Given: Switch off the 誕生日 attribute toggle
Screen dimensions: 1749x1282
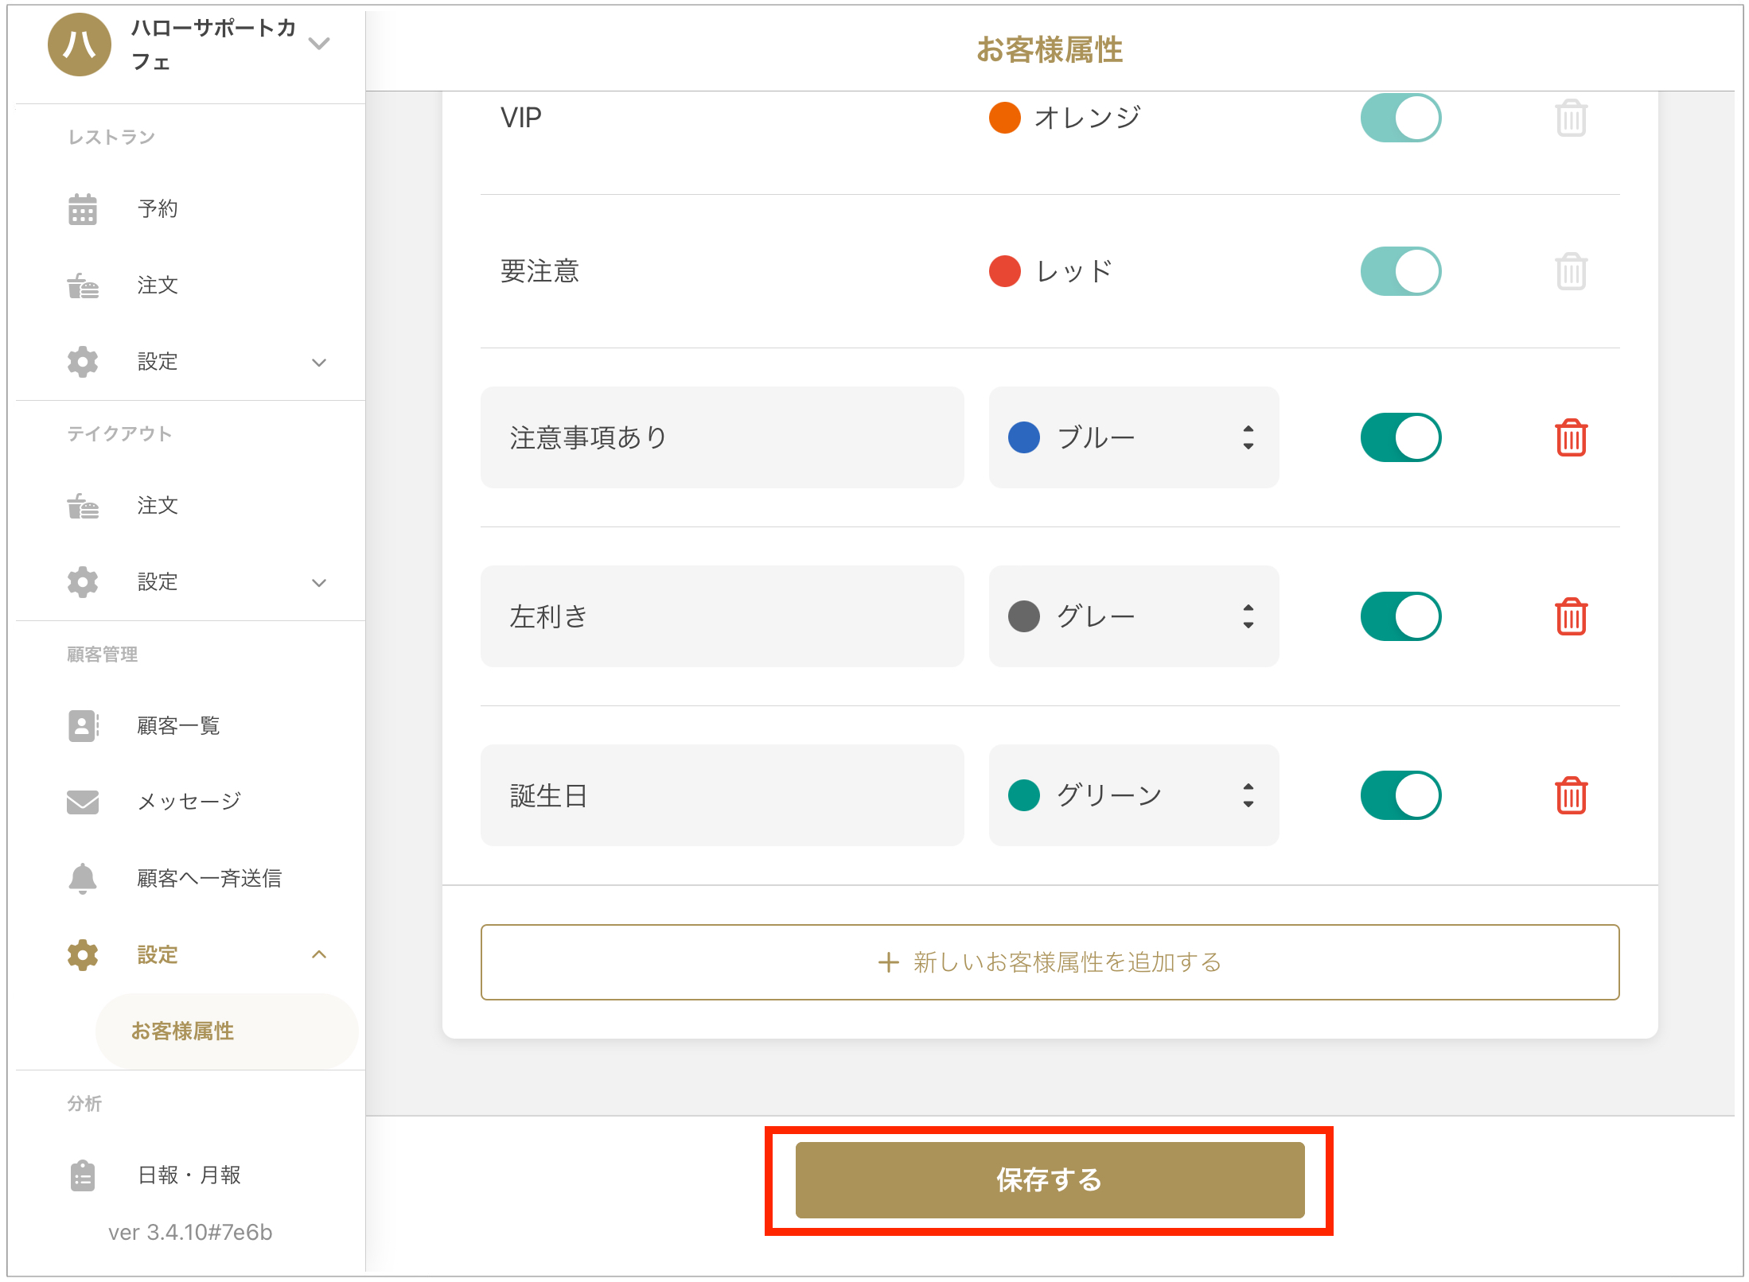Looking at the screenshot, I should [1400, 795].
